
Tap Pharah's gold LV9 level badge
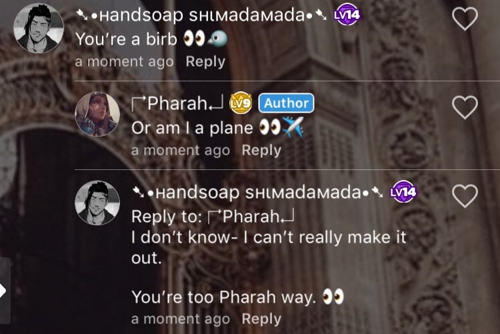click(x=241, y=103)
